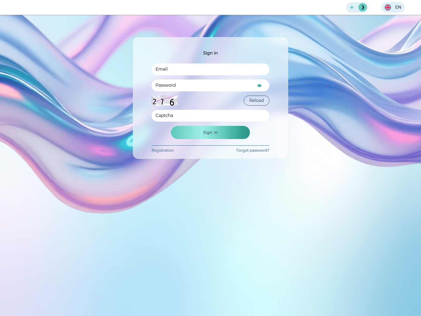Select the language switcher pill control

point(393,7)
